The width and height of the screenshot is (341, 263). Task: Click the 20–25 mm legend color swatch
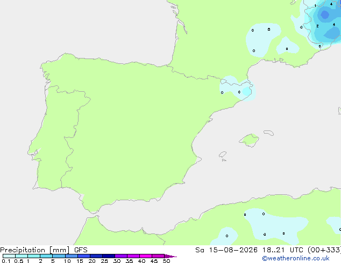tap(96, 256)
